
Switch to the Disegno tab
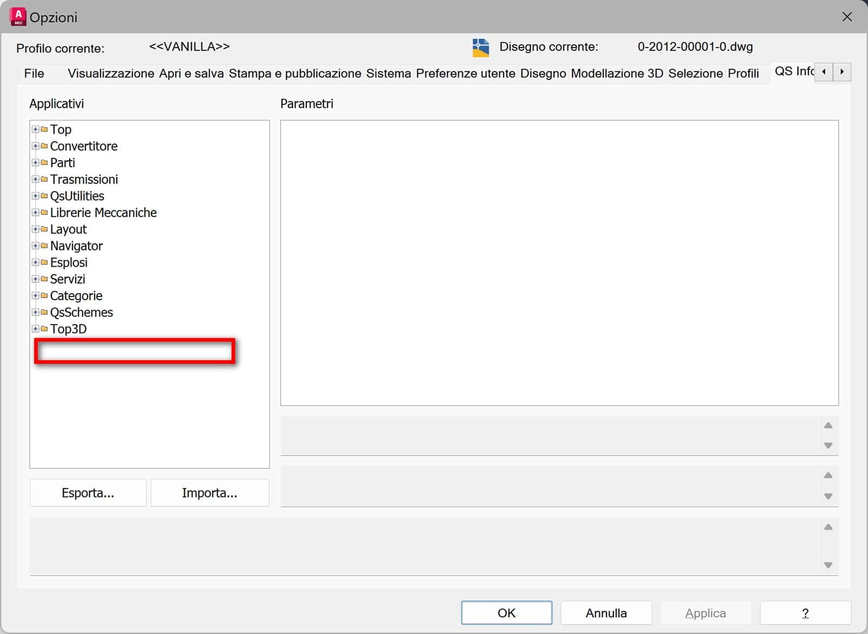point(543,74)
